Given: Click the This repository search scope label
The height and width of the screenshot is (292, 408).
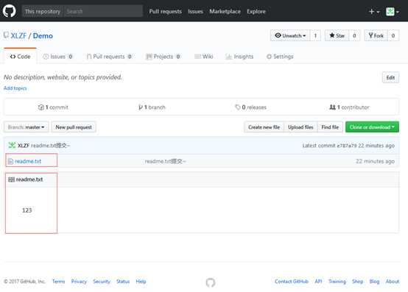Looking at the screenshot, I should 43,12.
